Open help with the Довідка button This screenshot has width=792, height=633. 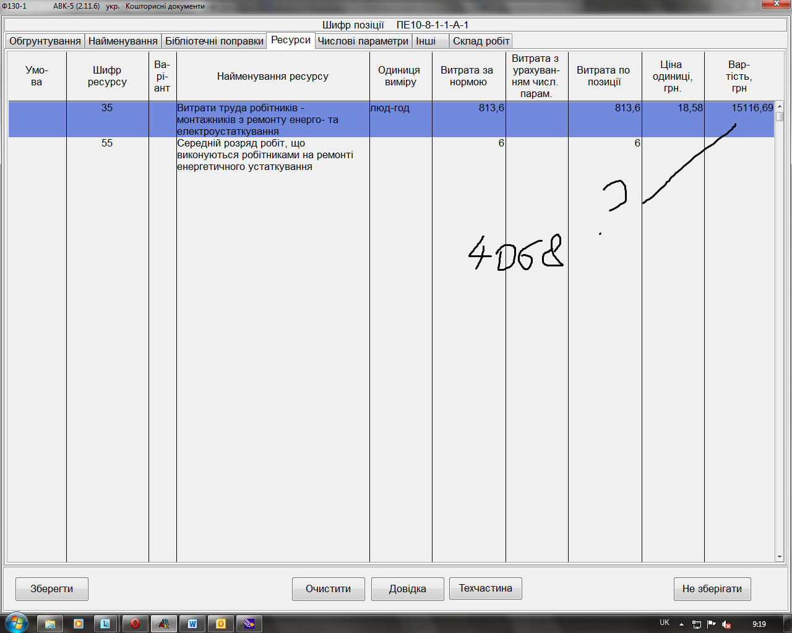[x=407, y=588]
